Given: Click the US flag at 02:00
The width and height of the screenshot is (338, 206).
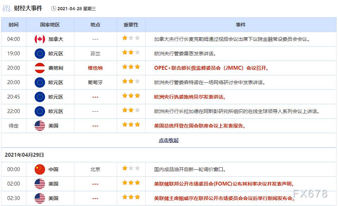Looking at the screenshot, I should [x=40, y=184].
